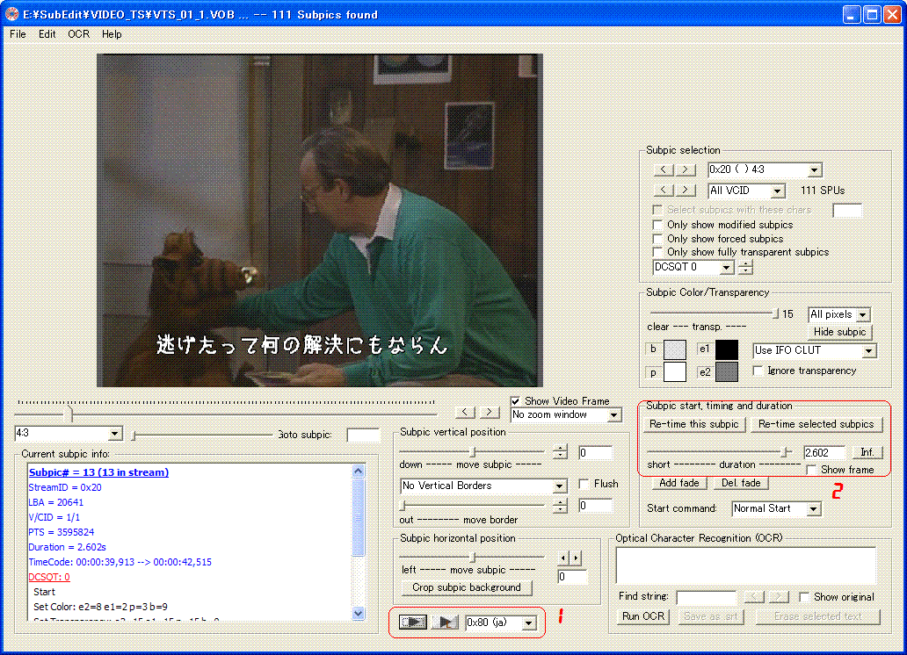Click the duration value field showing 2.602
The width and height of the screenshot is (907, 655).
824,453
